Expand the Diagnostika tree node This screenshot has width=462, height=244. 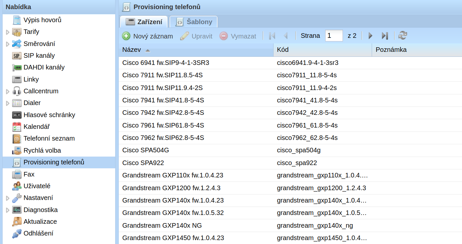coord(8,210)
